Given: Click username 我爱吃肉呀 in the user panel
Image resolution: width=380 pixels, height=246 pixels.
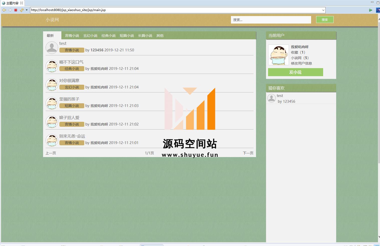Looking at the screenshot, I should click(x=300, y=47).
